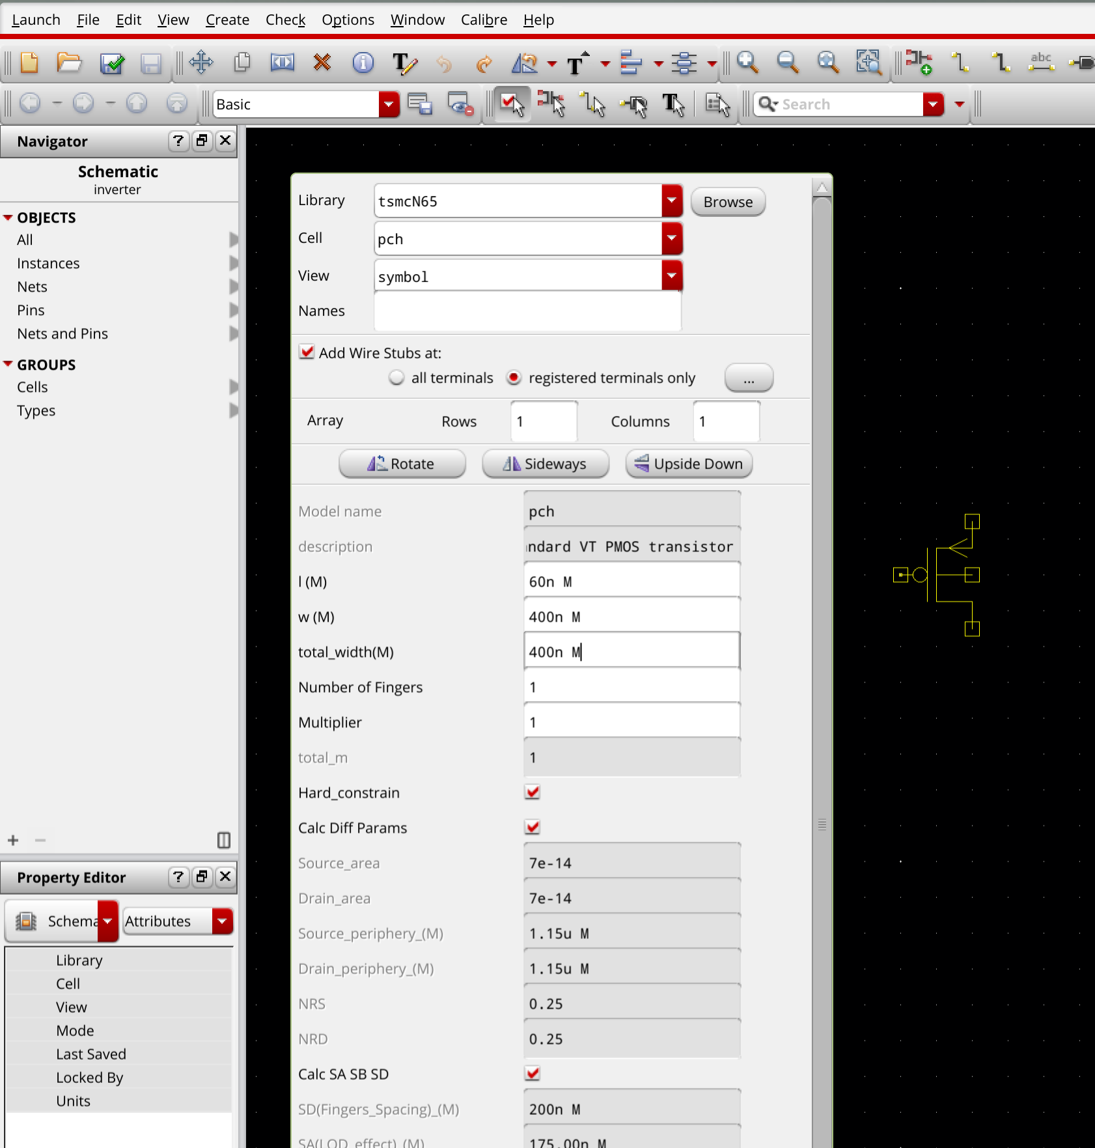Open properties with the info icon

tap(363, 63)
